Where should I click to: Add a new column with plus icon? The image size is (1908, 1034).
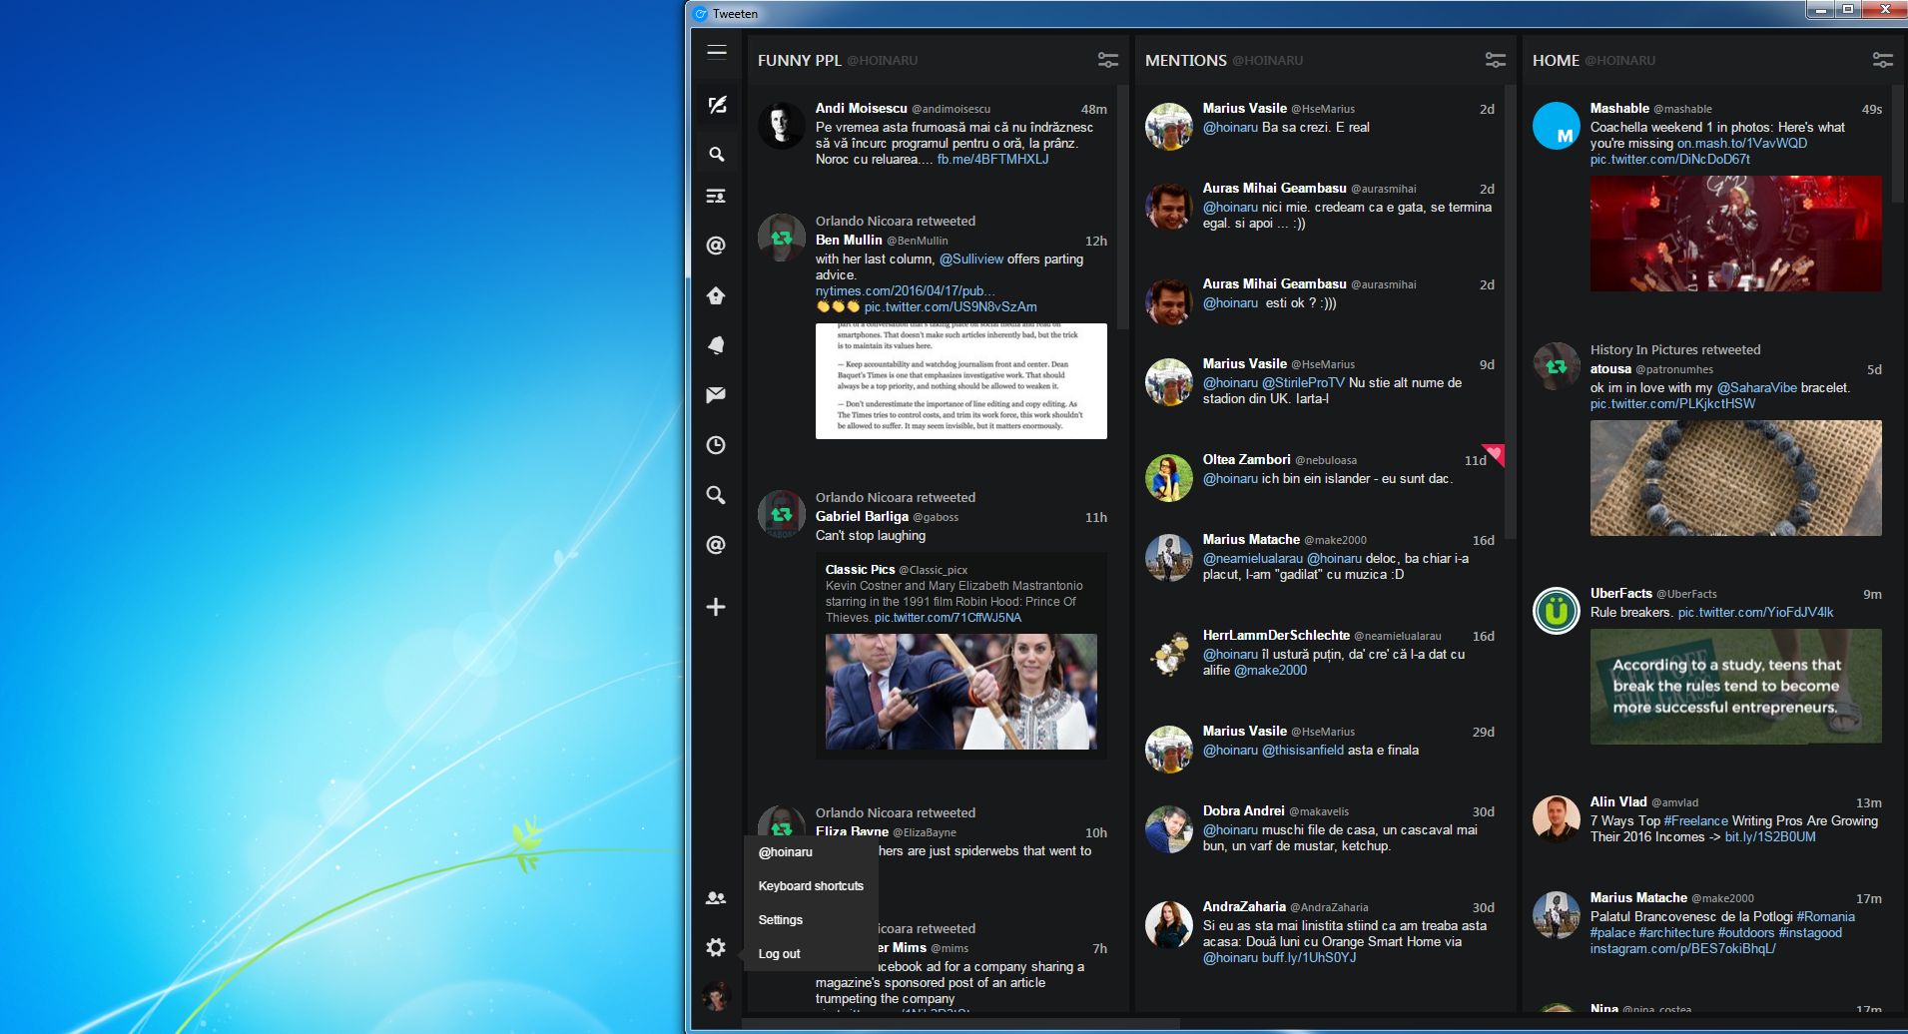tap(716, 607)
